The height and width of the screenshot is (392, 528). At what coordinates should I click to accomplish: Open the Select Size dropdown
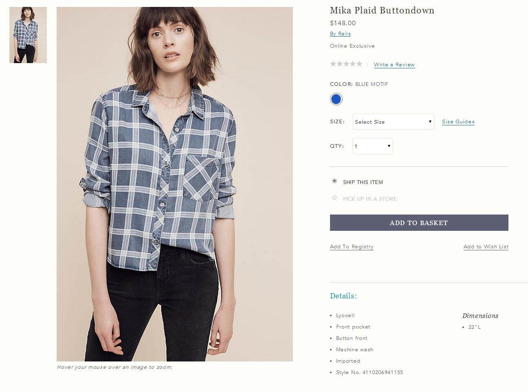click(x=393, y=122)
